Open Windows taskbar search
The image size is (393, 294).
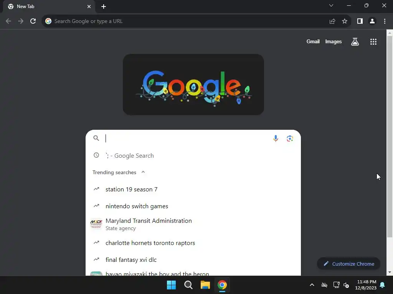(x=188, y=285)
